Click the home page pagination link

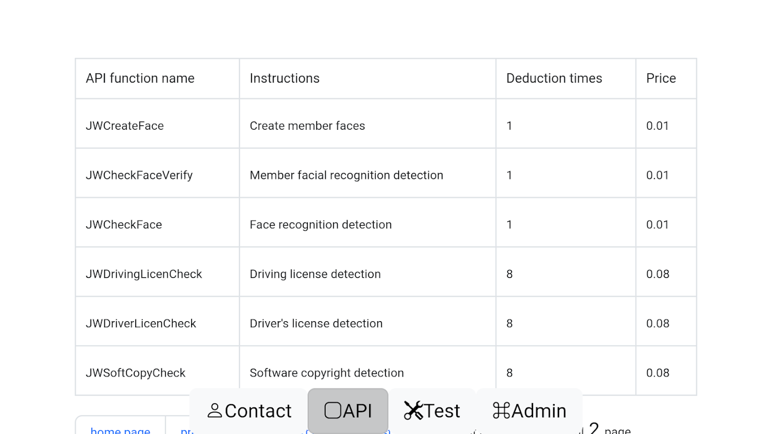click(121, 431)
